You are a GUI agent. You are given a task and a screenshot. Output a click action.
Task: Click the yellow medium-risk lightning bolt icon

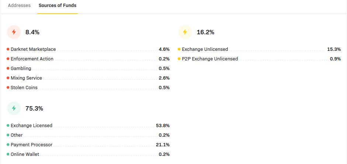point(185,32)
